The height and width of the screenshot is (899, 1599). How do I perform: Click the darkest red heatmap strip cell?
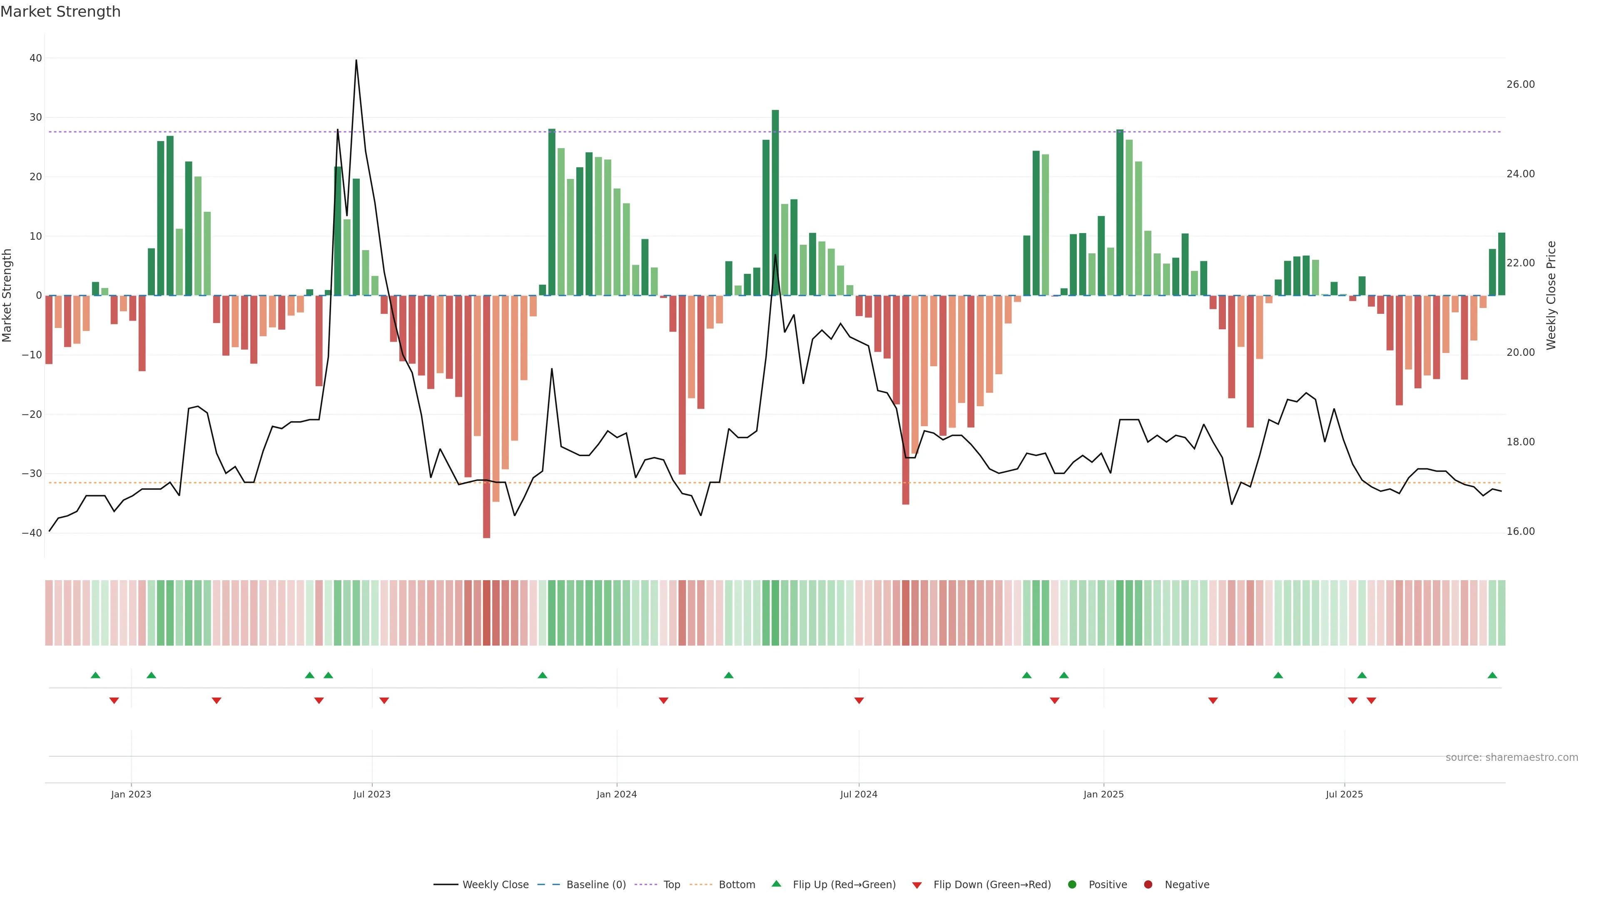pos(487,613)
